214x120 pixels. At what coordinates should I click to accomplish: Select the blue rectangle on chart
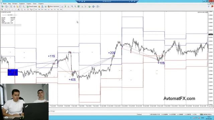pyautogui.click(x=13, y=72)
